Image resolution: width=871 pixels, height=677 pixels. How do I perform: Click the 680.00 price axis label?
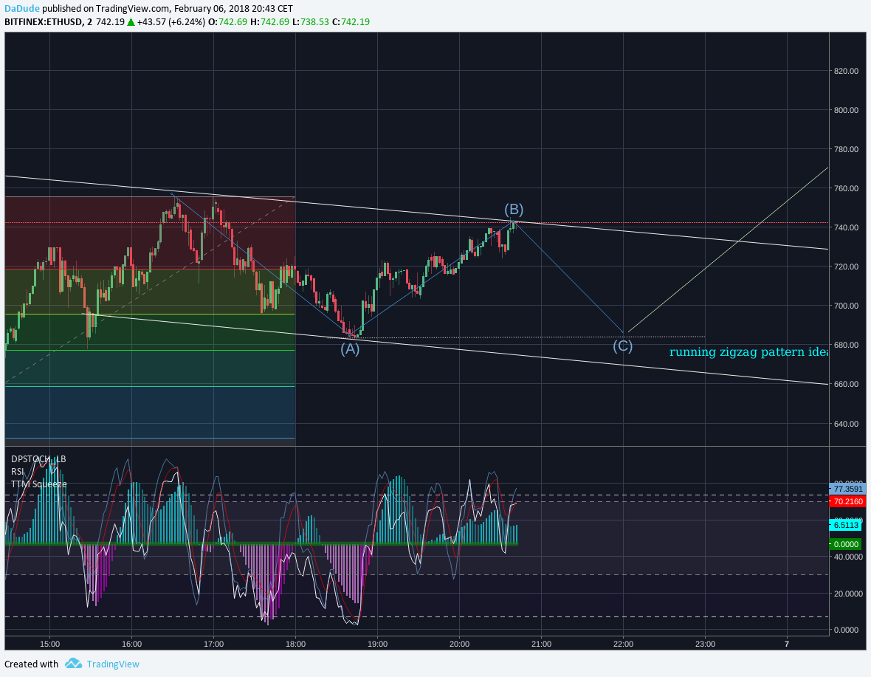click(846, 345)
